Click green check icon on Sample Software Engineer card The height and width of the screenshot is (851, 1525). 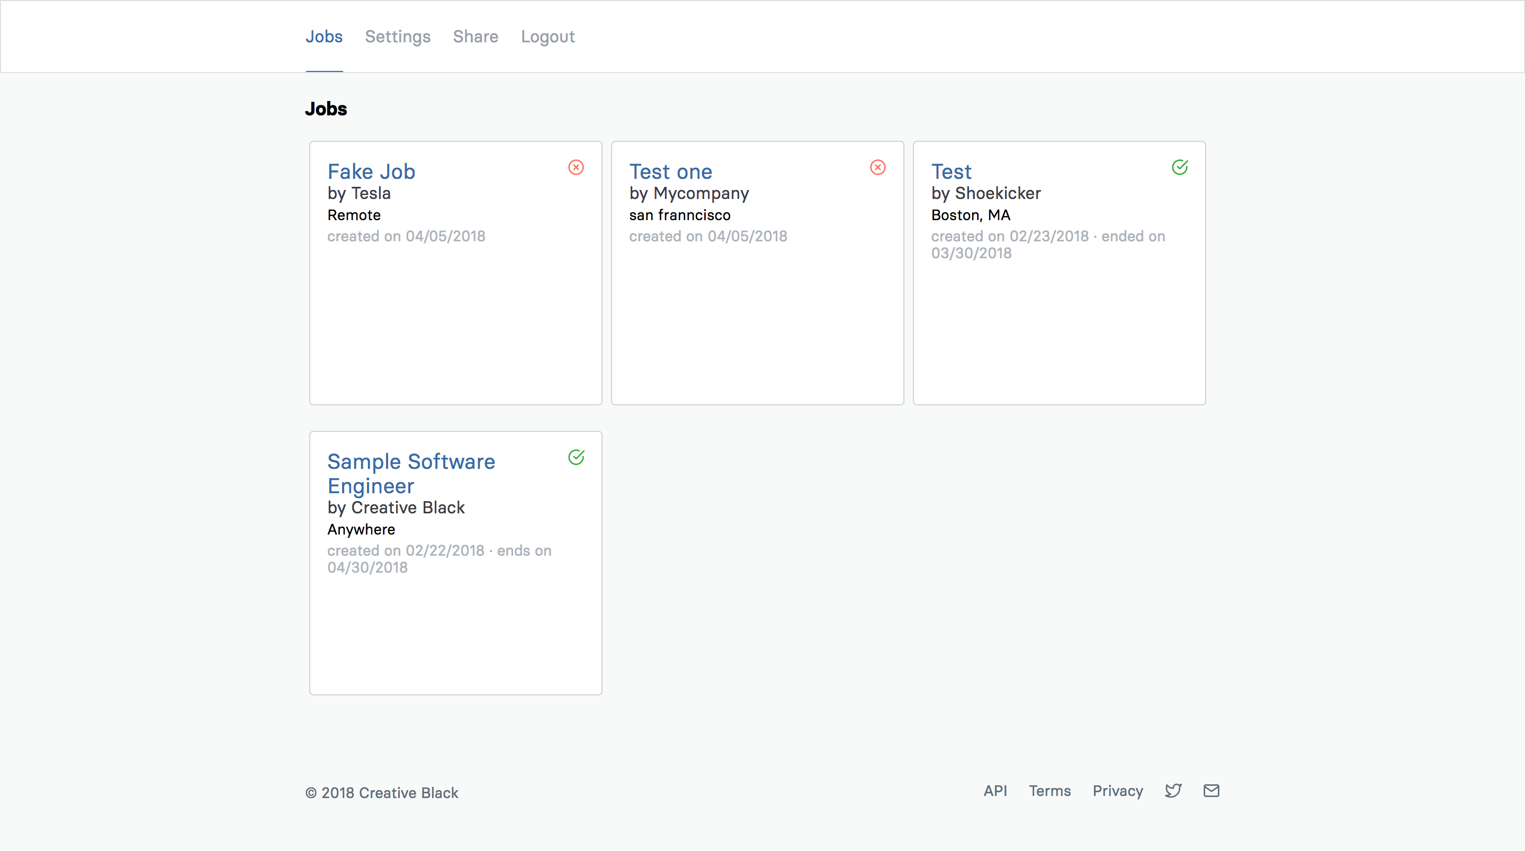[x=576, y=457]
